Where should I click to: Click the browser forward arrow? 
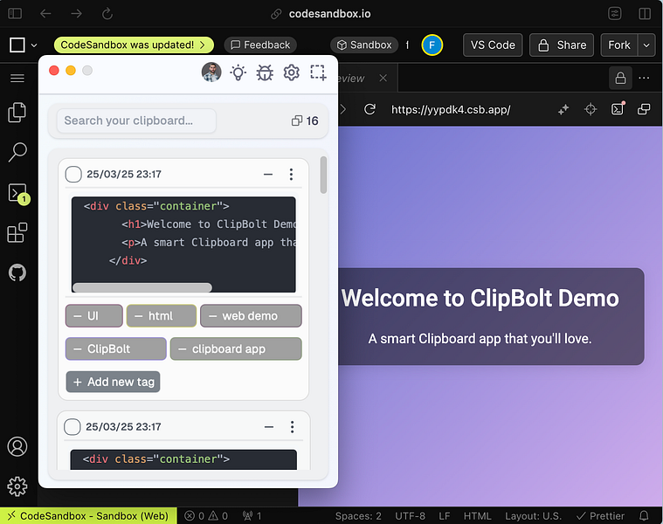coord(77,14)
